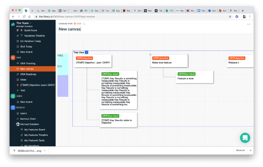Screen dimensions: 263x167
Task: Click the PEOPLE app icon in sidebar
Action: pyautogui.click(x=13, y=107)
